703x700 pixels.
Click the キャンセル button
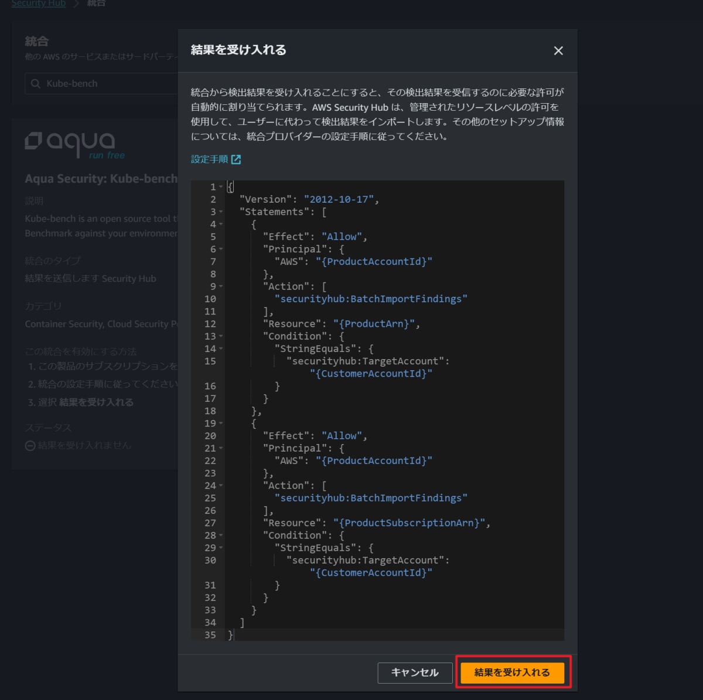(415, 672)
